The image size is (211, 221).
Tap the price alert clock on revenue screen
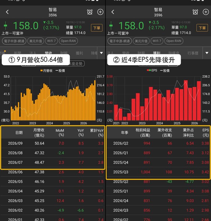tap(90, 12)
